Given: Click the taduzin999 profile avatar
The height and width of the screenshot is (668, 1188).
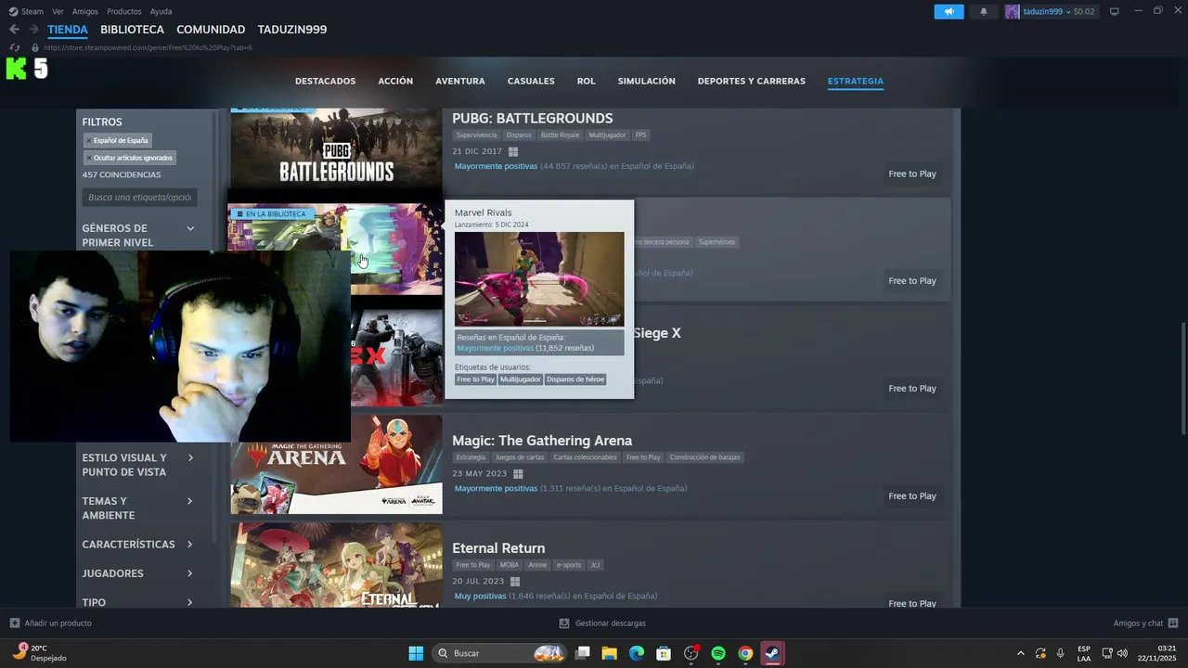Looking at the screenshot, I should click(1012, 11).
